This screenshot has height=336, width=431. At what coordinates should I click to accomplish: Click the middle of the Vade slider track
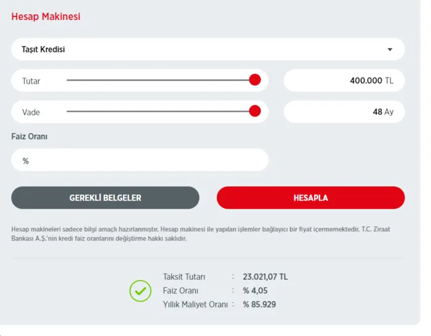pyautogui.click(x=160, y=111)
